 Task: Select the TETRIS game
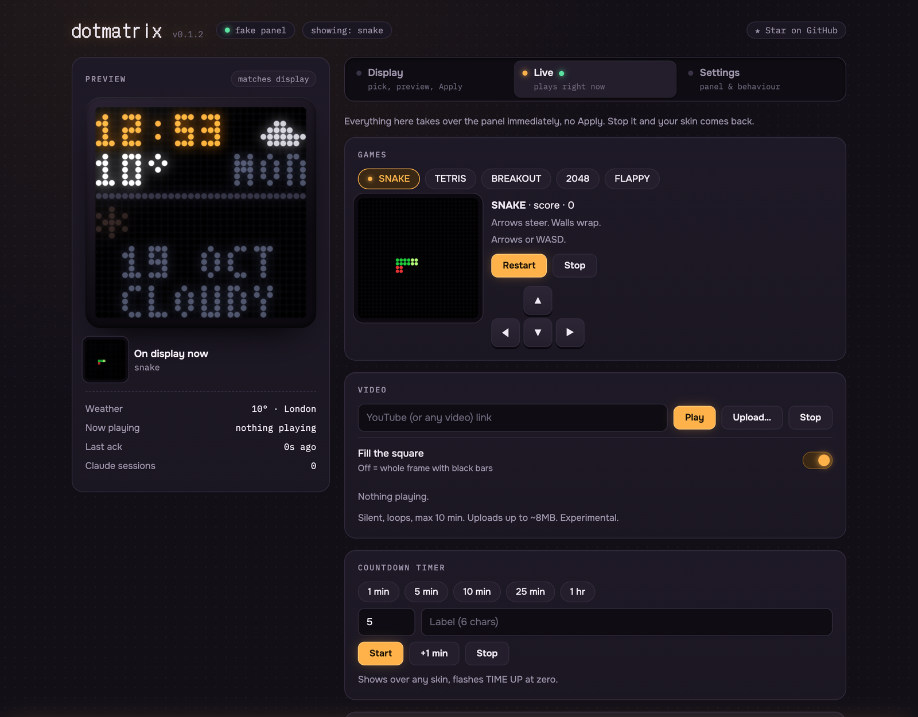point(450,179)
